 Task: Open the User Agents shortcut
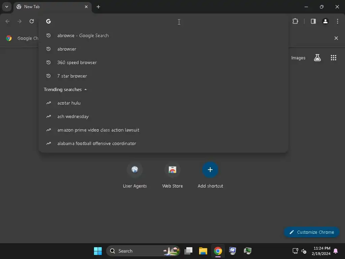[135, 175]
